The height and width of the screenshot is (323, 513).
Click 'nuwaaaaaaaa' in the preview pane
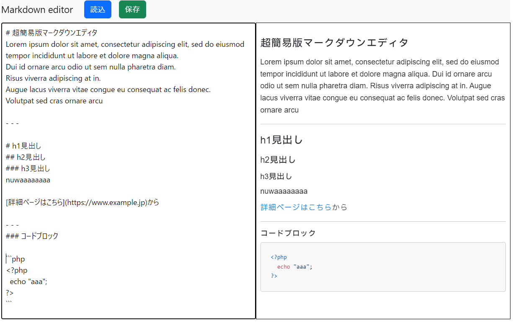[x=284, y=192]
